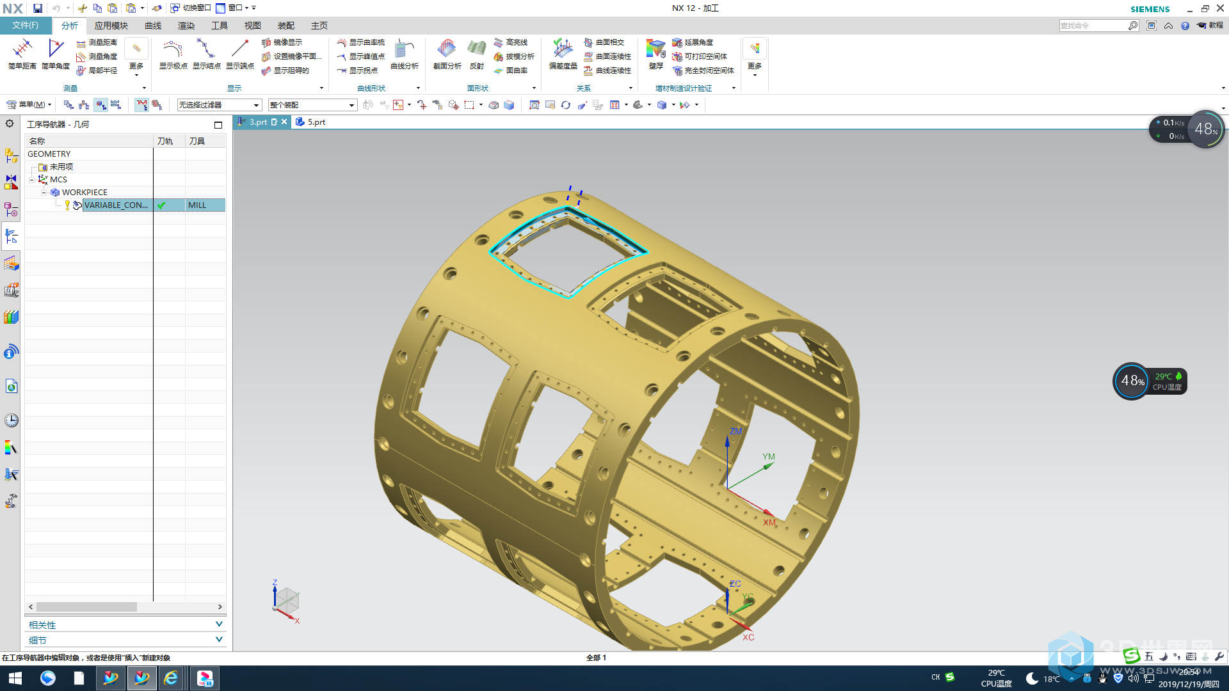The width and height of the screenshot is (1229, 691).
Task: Click 延展角度 command
Action: (693, 42)
